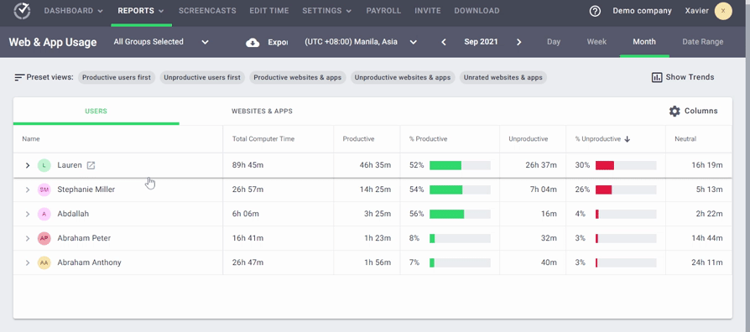The height and width of the screenshot is (332, 750).
Task: Switch to the Websites & Apps tab
Action: click(x=262, y=112)
